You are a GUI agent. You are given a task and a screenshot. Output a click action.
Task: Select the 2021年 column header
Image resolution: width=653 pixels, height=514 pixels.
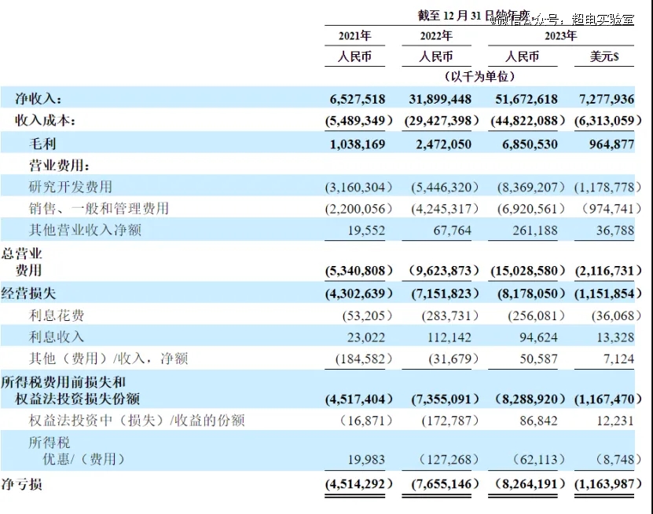pyautogui.click(x=355, y=36)
